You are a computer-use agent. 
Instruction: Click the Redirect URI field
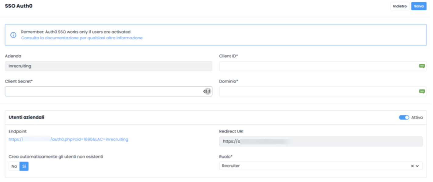pyautogui.click(x=321, y=141)
